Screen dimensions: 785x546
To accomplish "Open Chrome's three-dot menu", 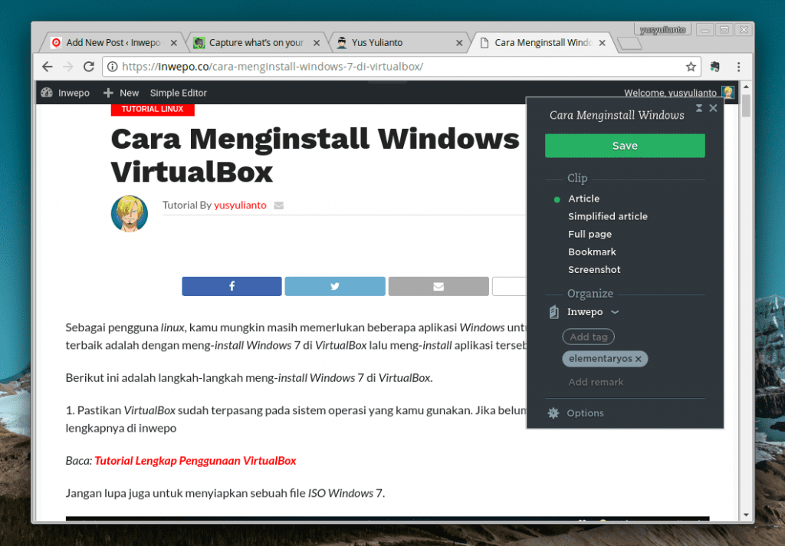I will pyautogui.click(x=738, y=67).
